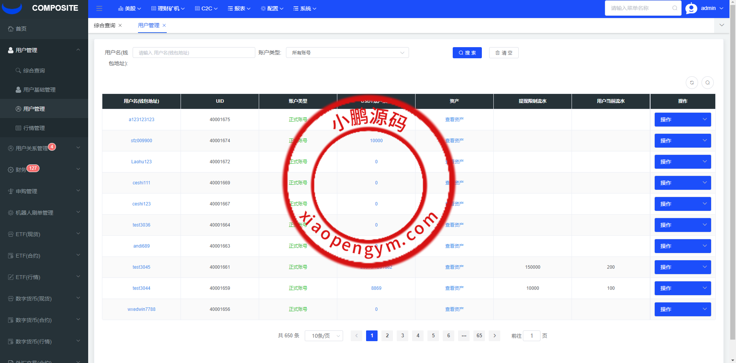This screenshot has height=363, width=736.
Task: Click the hamburger menu collapse icon
Action: (x=99, y=8)
